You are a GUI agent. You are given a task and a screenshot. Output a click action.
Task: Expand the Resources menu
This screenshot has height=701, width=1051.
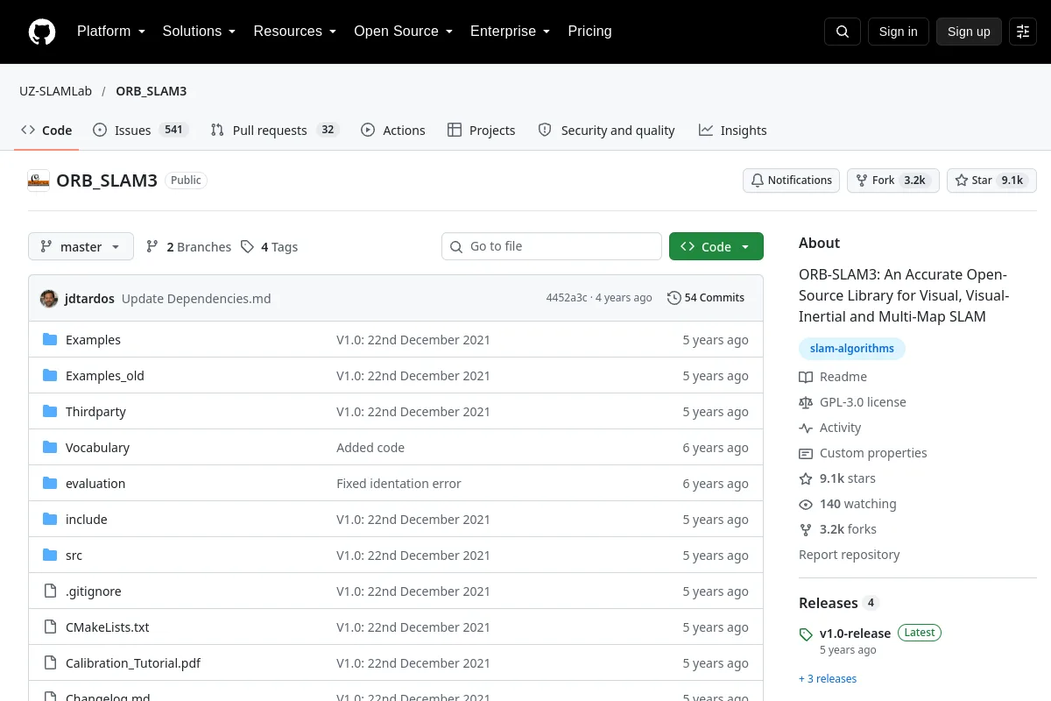point(295,32)
